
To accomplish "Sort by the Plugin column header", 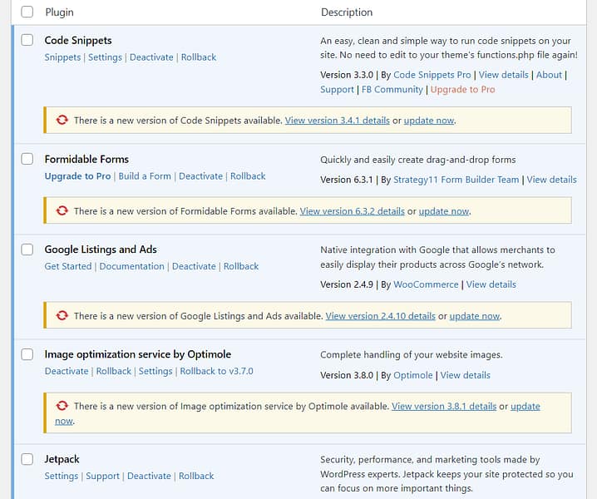I will (x=59, y=12).
